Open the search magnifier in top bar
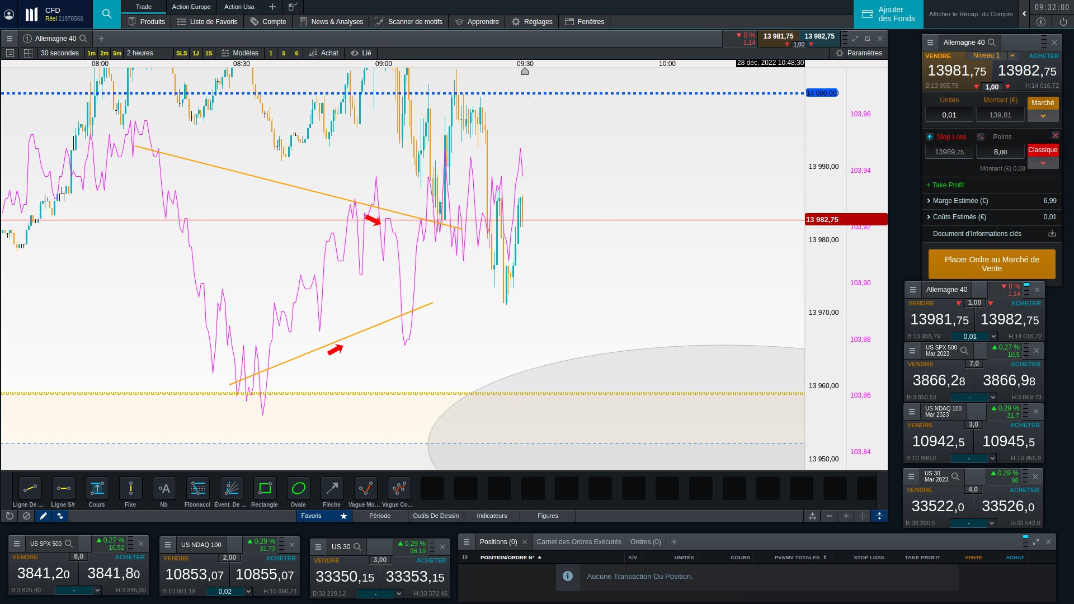1074x604 pixels. point(106,14)
